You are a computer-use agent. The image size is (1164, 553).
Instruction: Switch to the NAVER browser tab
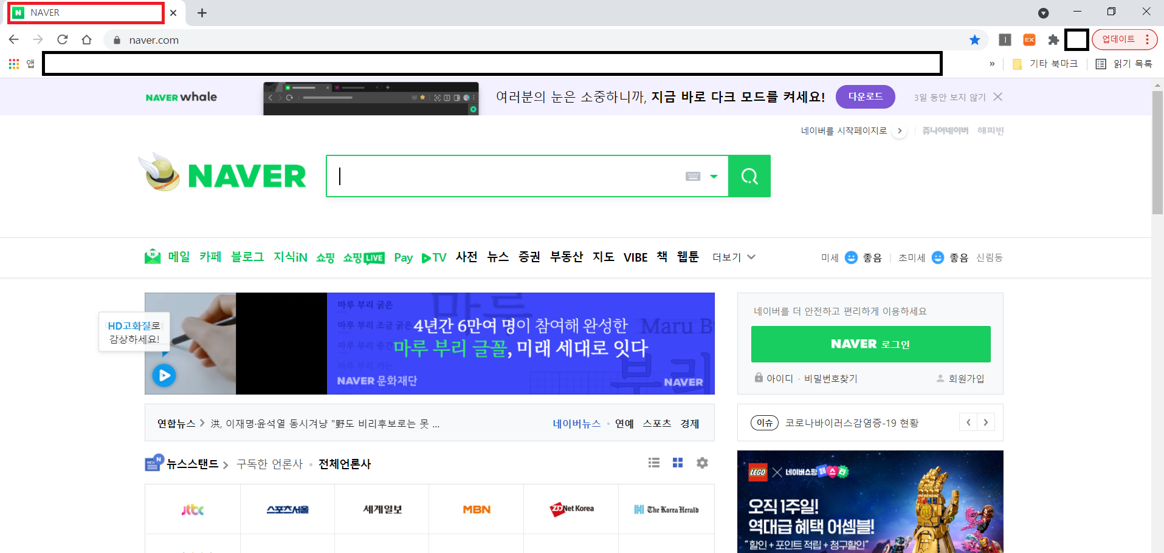click(x=85, y=12)
